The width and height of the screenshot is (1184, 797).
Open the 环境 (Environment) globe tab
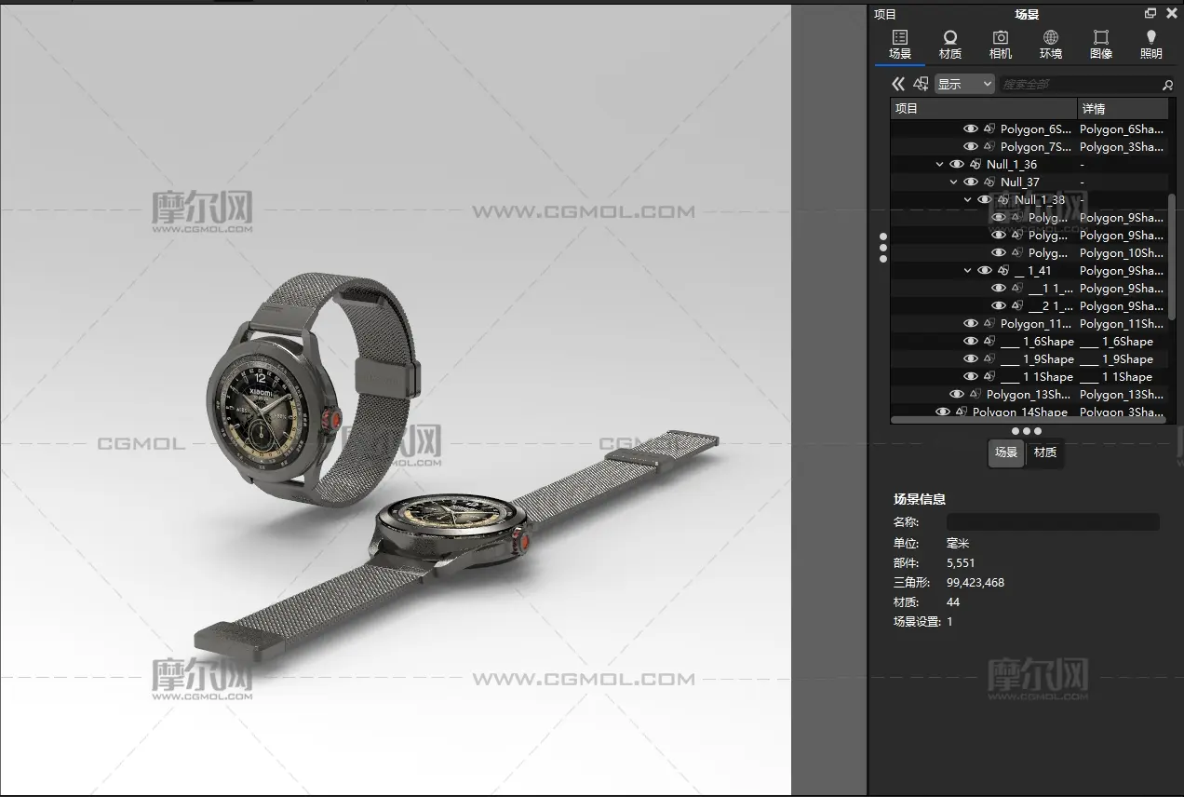click(x=1051, y=44)
